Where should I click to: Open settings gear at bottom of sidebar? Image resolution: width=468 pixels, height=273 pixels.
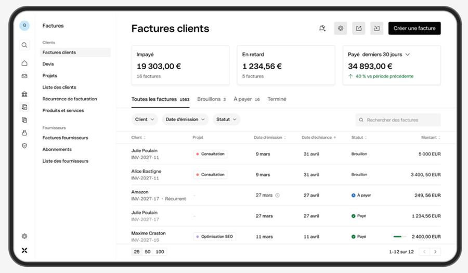(x=24, y=236)
